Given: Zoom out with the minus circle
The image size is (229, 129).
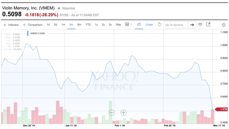Looking at the screenshot, I should tap(112, 113).
